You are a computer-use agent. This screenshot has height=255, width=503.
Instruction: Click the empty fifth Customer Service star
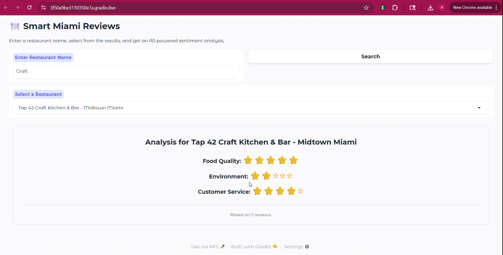click(x=301, y=191)
